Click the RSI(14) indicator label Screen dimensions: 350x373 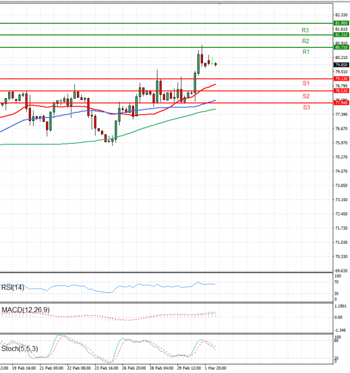click(13, 288)
